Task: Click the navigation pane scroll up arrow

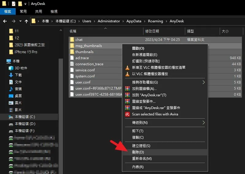Action: pyautogui.click(x=61, y=31)
